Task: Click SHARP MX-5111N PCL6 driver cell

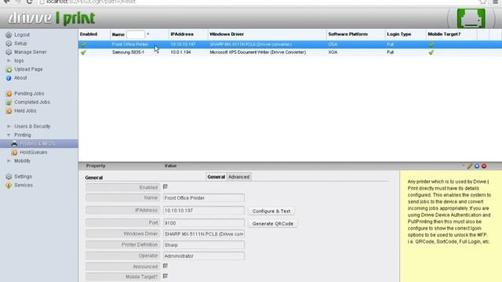Action: coord(251,45)
